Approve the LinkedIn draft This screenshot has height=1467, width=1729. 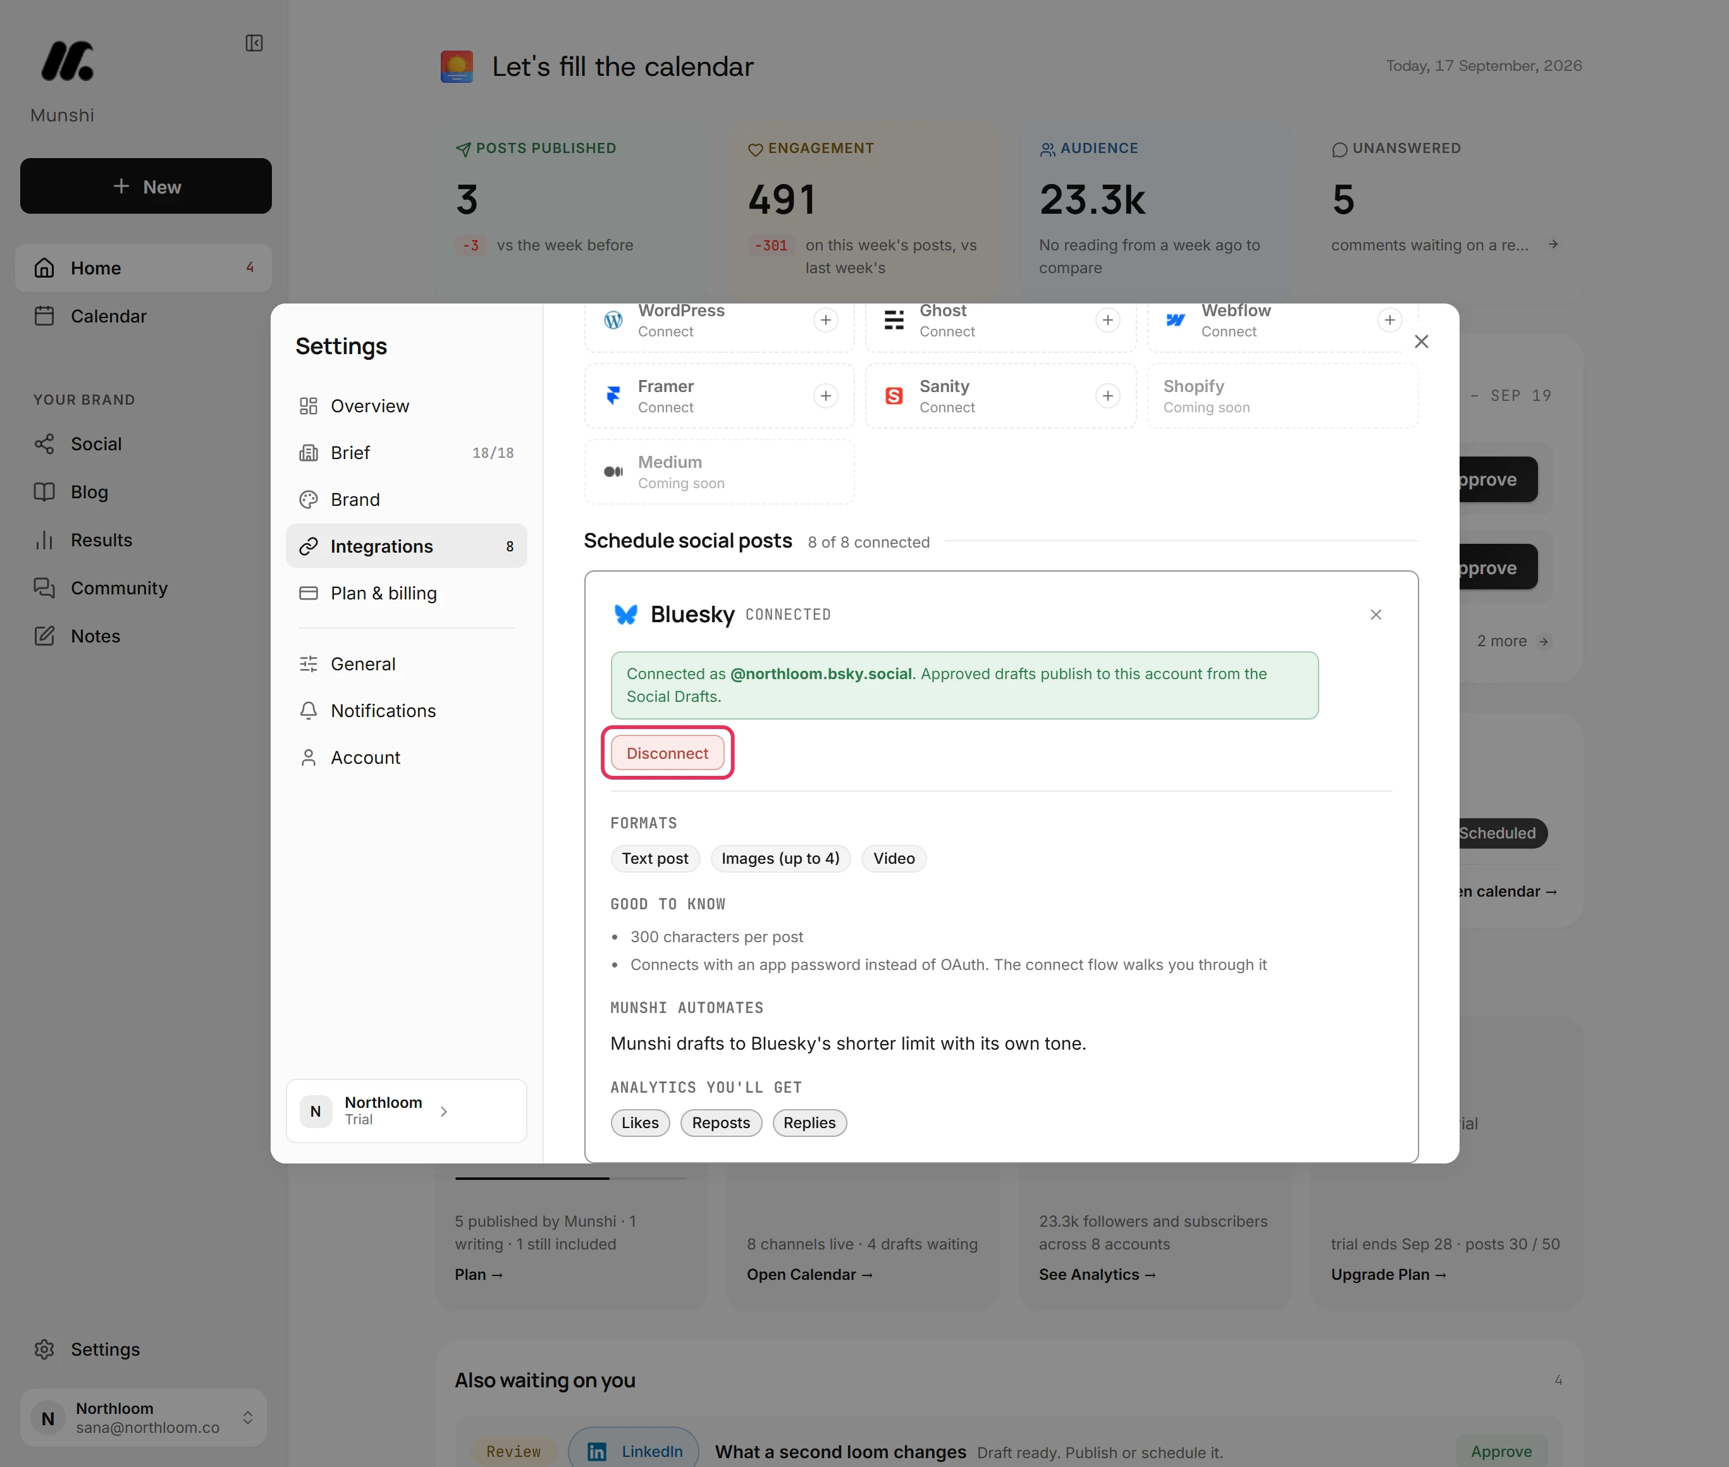(1501, 1451)
